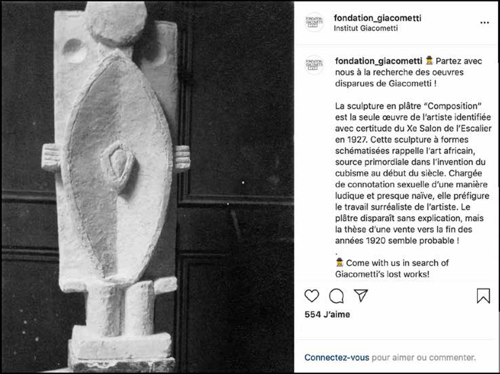500x374 pixels.
Task: Click fondation_giacometti username in the caption
Action: (379, 61)
